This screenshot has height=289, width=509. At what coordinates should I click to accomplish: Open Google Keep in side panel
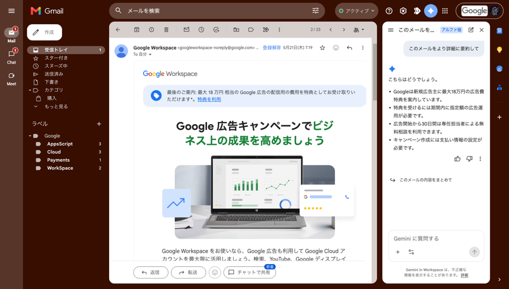499,50
